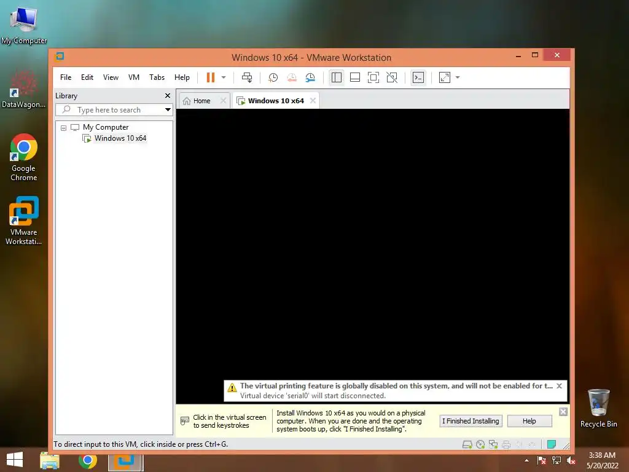Image resolution: width=629 pixels, height=472 pixels.
Task: Take a snapshot of this VM
Action: click(273, 77)
